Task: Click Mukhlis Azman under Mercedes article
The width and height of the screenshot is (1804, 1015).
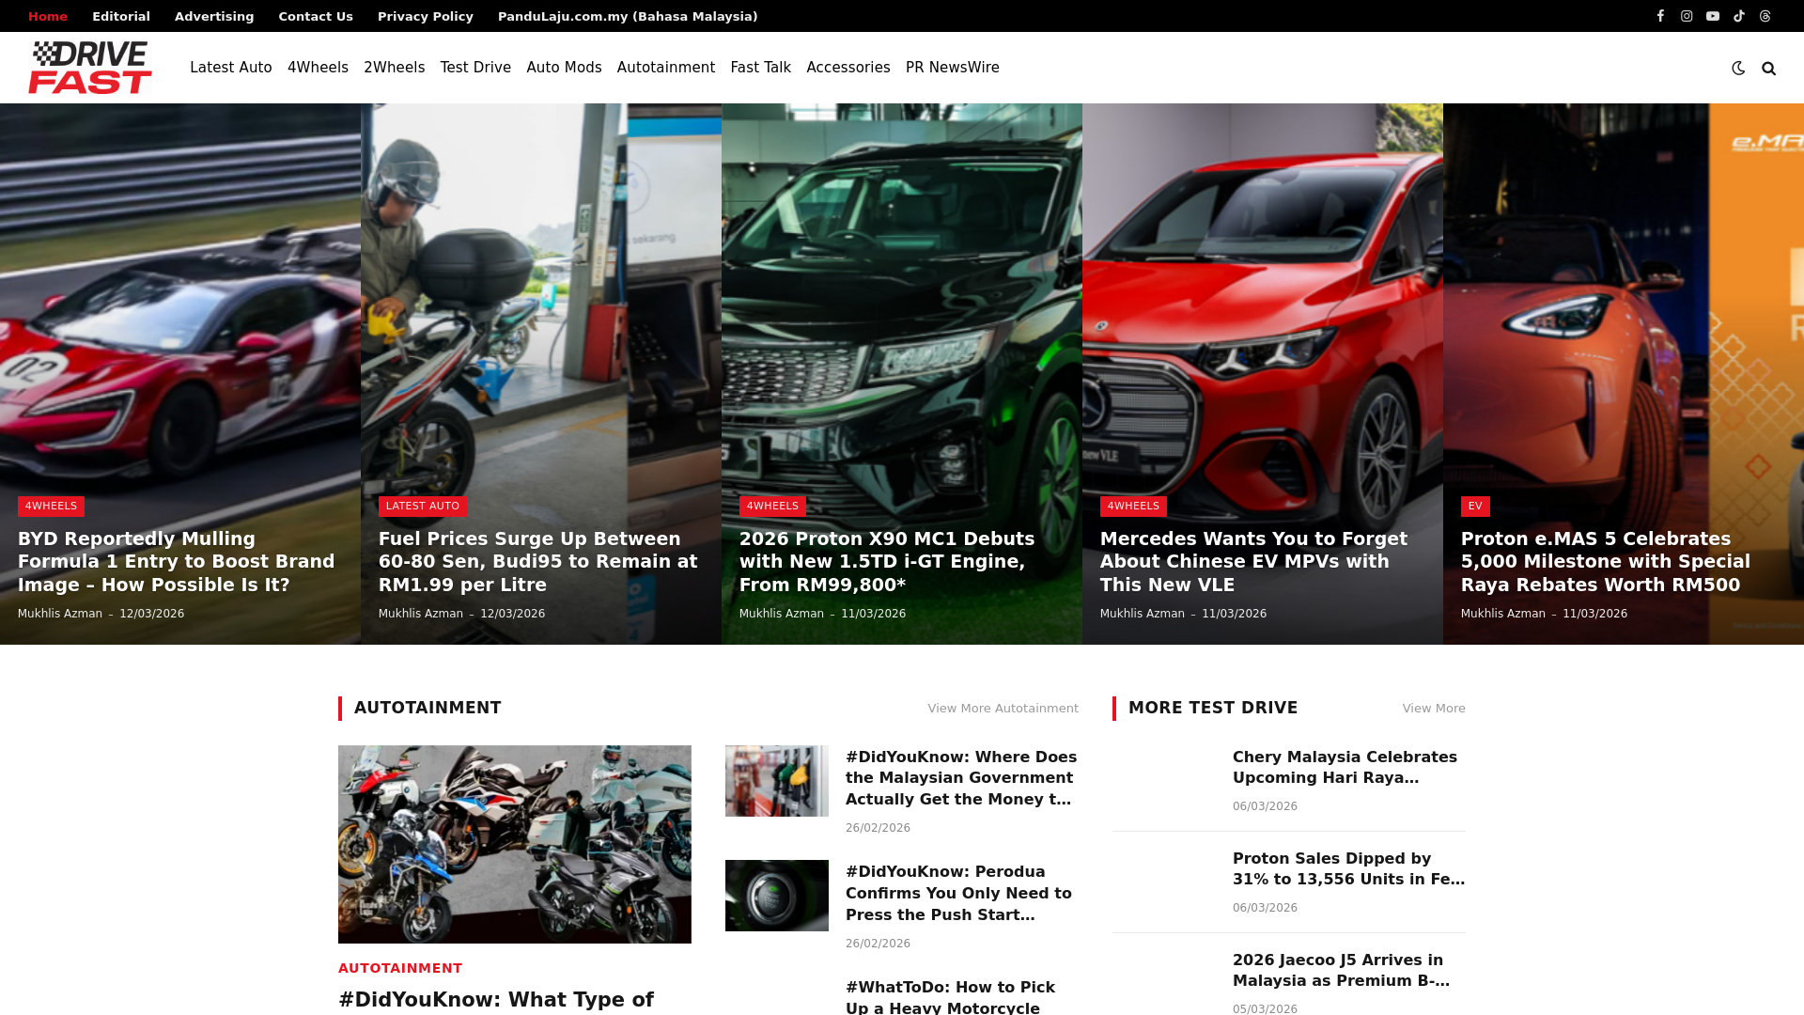Action: tap(1143, 614)
